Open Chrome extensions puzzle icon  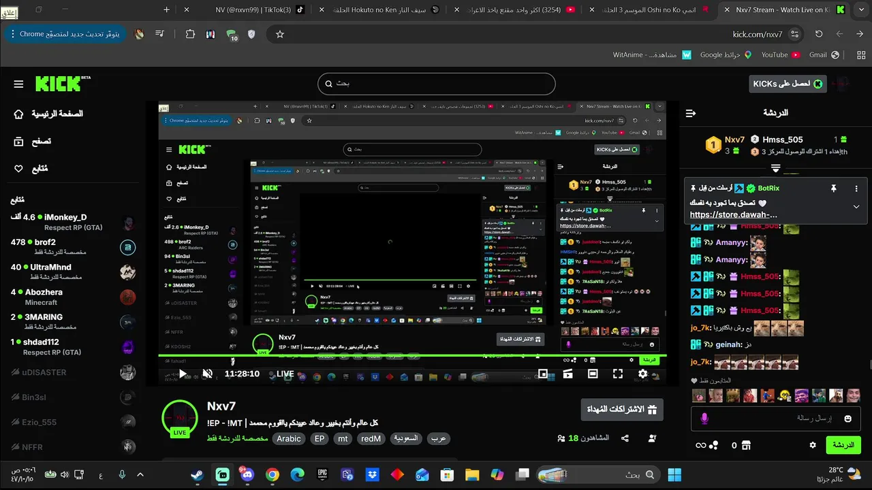[x=190, y=34]
